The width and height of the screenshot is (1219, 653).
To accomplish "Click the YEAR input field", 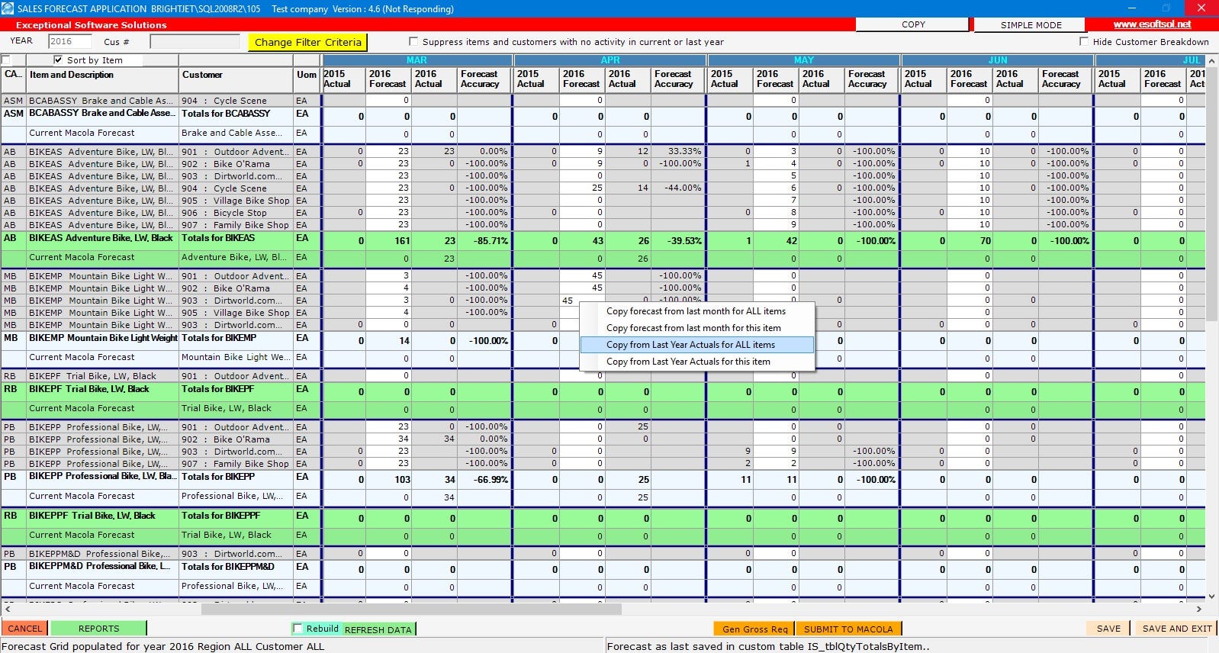I will pos(69,41).
